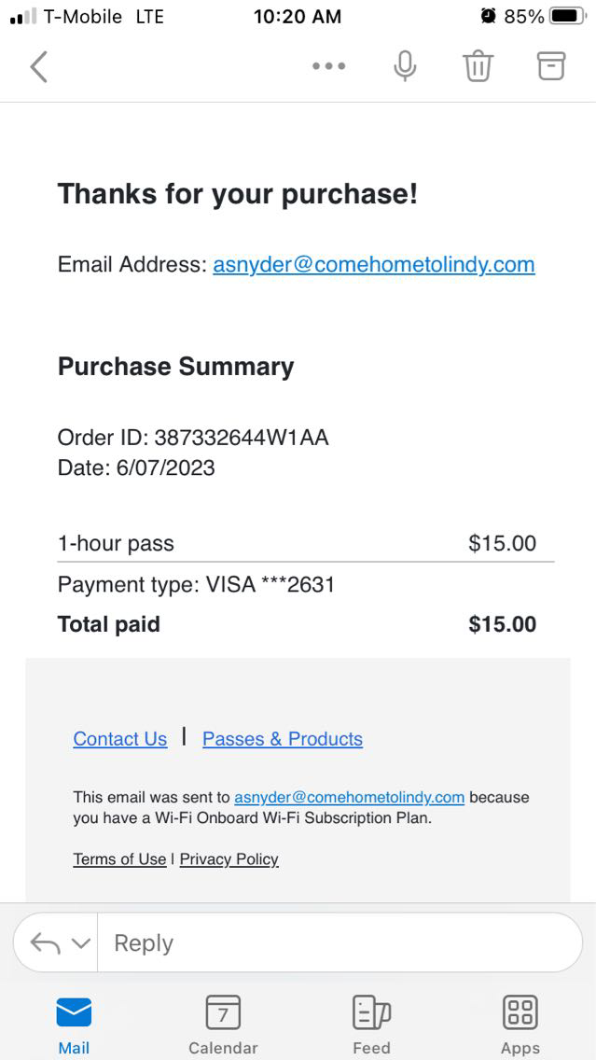This screenshot has width=596, height=1060.
Task: Click the email address link under the heading
Action: tap(374, 264)
